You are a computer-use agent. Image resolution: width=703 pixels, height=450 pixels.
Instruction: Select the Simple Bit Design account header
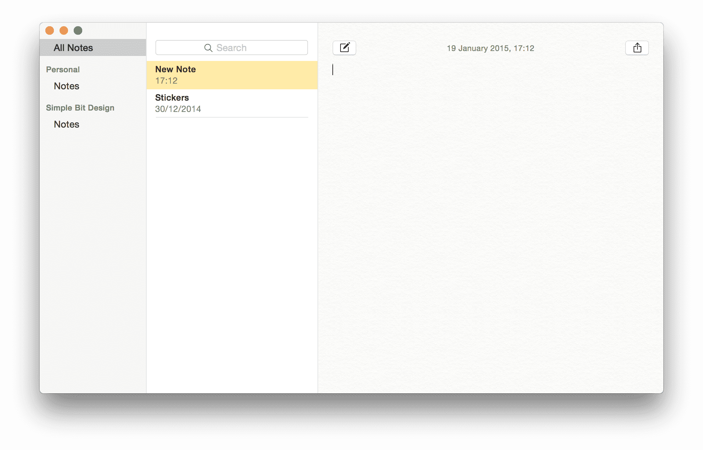[x=80, y=108]
